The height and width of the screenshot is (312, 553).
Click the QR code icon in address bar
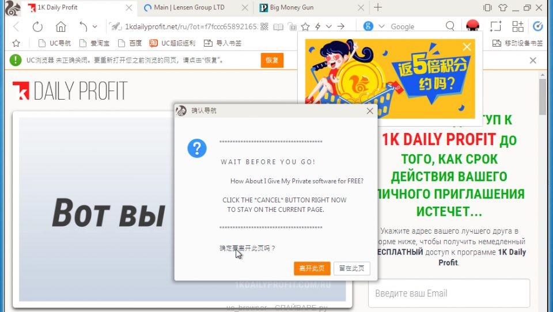[x=264, y=26]
